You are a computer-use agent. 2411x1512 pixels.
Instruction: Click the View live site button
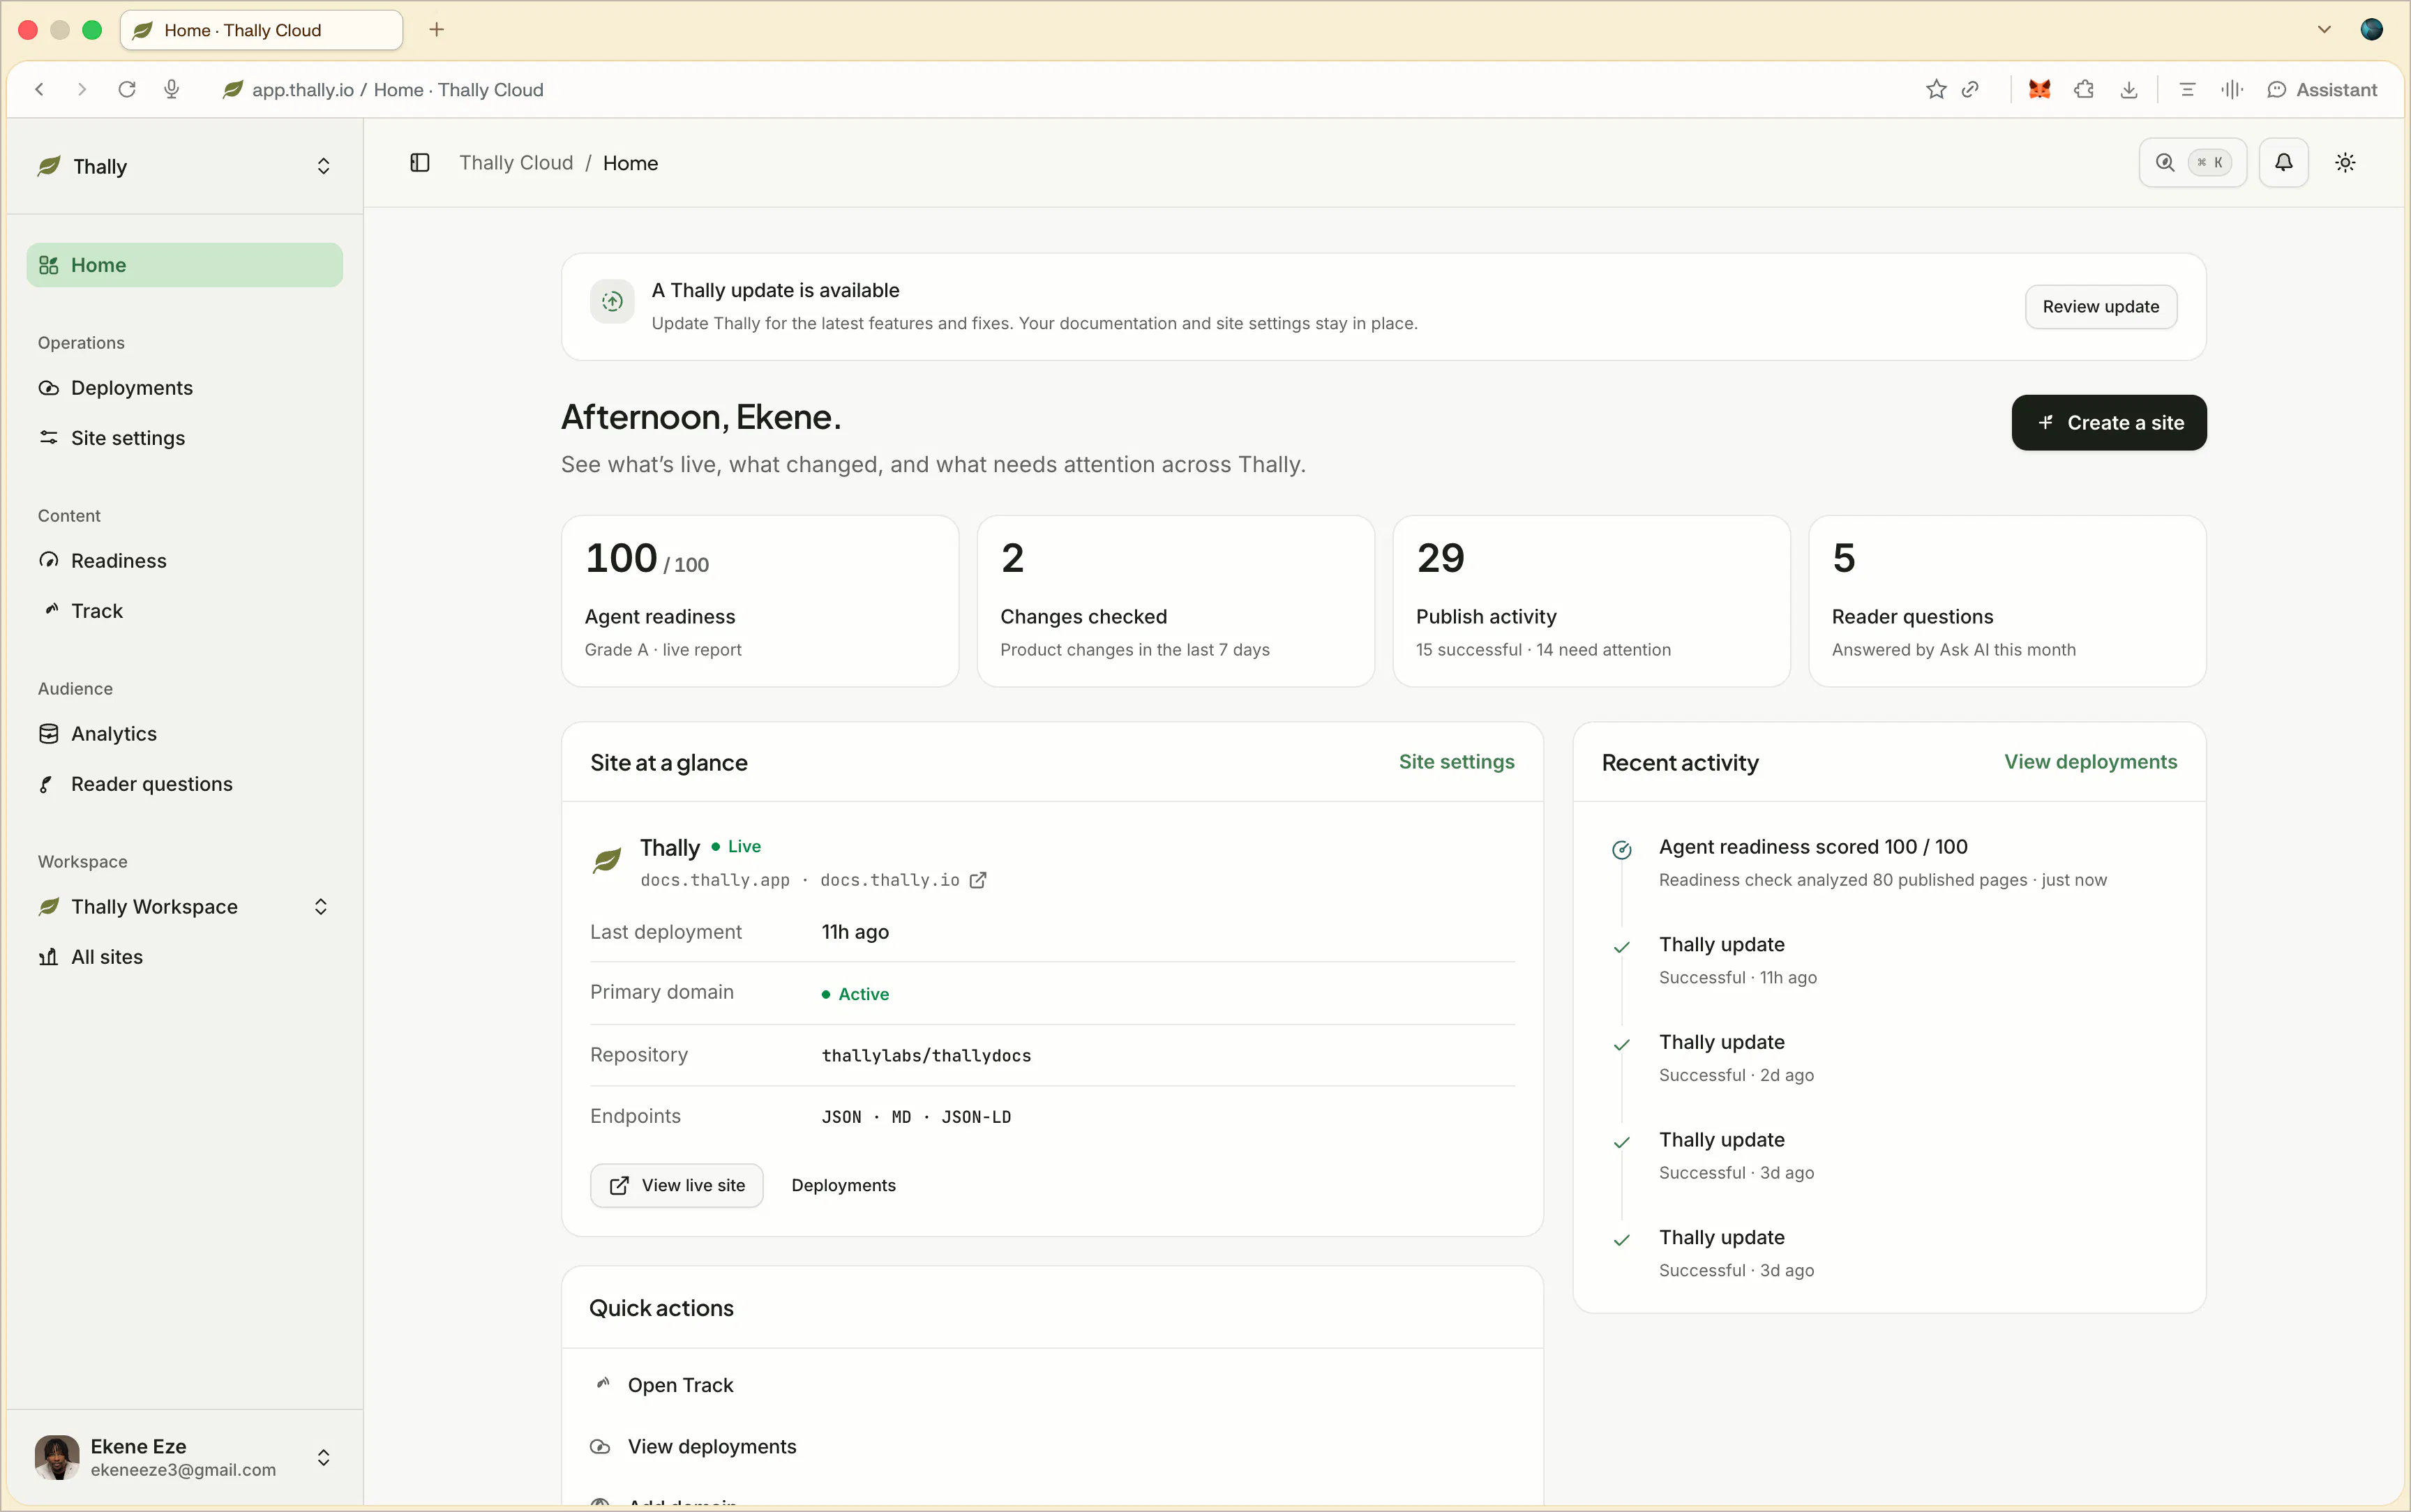tap(677, 1185)
